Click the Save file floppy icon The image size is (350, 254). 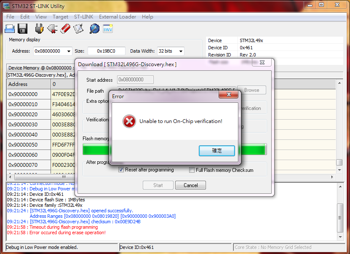pyautogui.click(x=23, y=29)
